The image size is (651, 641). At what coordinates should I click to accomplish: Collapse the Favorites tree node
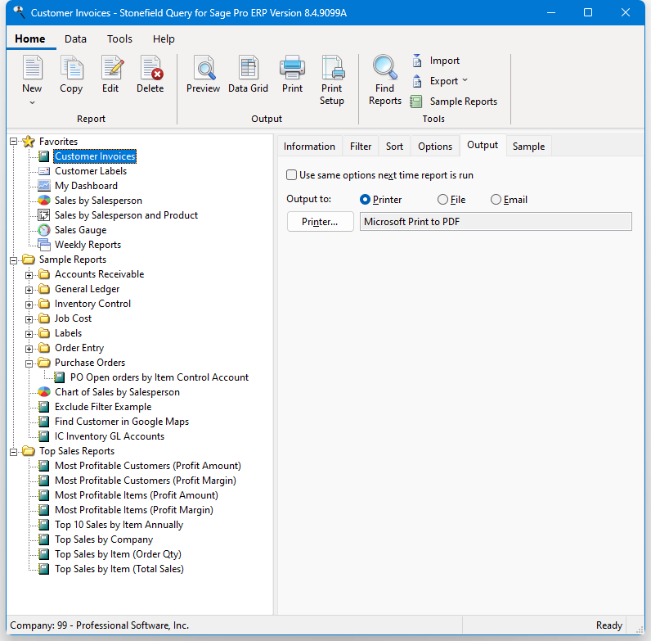13,142
